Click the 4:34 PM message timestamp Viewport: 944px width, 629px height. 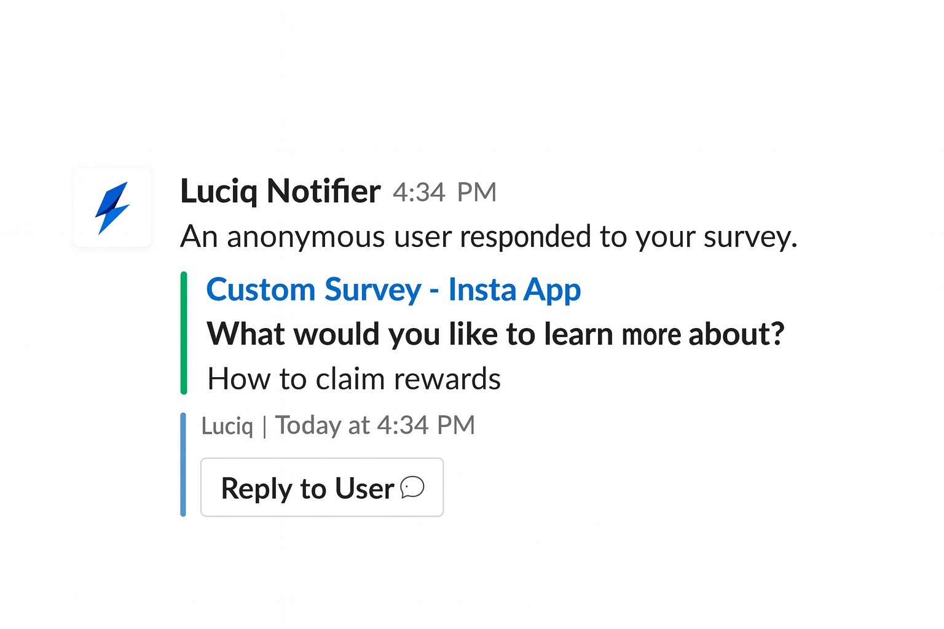tap(444, 192)
